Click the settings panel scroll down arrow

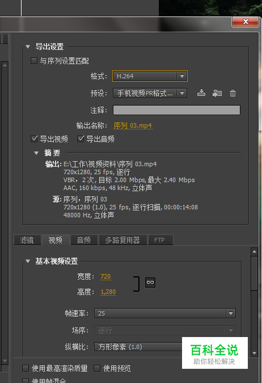click(x=254, y=353)
